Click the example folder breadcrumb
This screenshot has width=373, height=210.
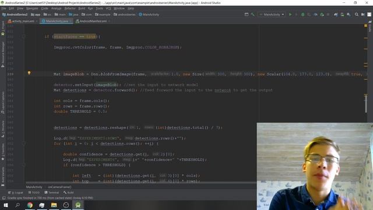[103, 15]
